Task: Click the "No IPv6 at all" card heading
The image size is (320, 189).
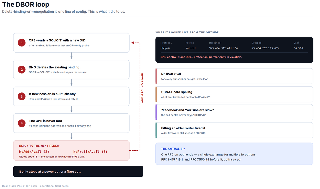Action: (x=171, y=74)
